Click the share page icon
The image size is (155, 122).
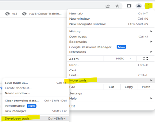pyautogui.click(x=108, y=6)
